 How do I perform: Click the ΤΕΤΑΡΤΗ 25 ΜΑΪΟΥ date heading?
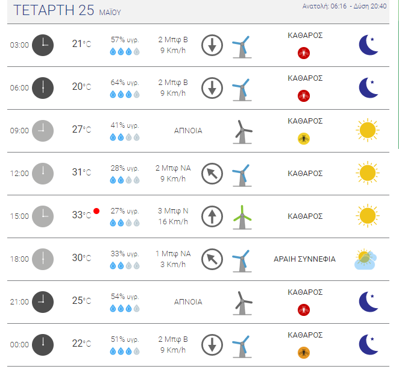click(x=67, y=10)
